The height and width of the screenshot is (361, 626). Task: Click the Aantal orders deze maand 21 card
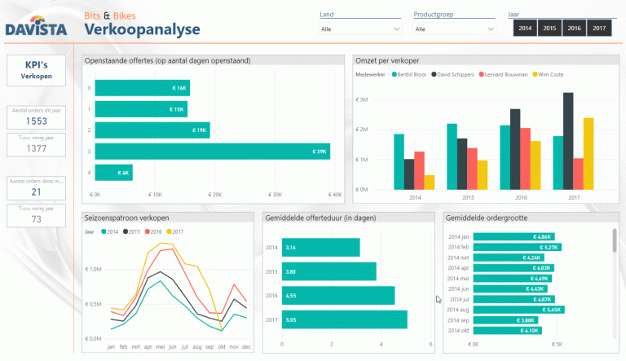click(x=37, y=187)
